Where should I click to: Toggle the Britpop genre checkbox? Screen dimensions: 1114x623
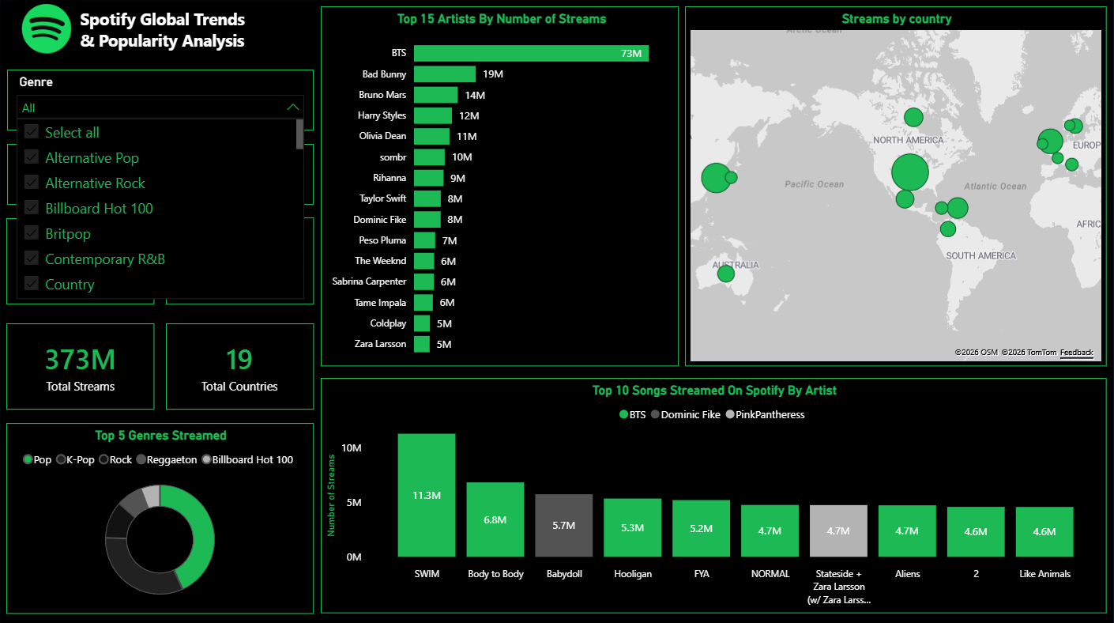(x=32, y=233)
